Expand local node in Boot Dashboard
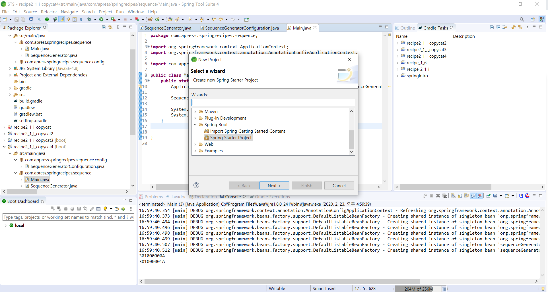548x292 pixels. [x=6, y=226]
